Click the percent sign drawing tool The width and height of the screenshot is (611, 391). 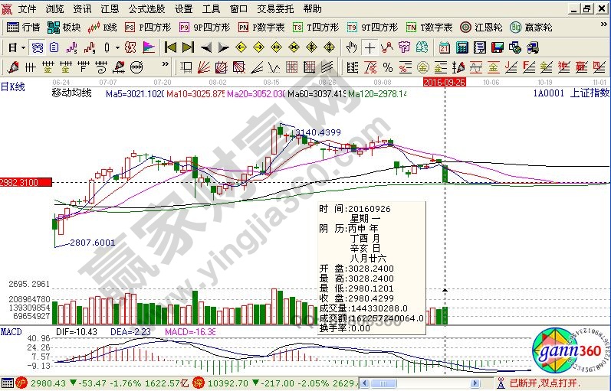coord(388,67)
